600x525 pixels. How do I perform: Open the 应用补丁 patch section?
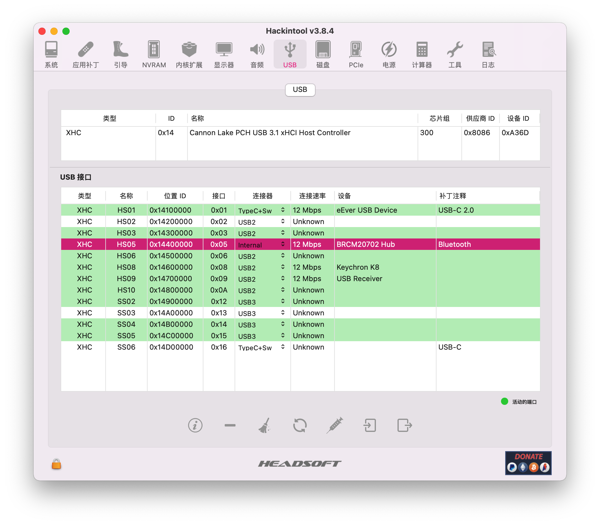coord(86,54)
